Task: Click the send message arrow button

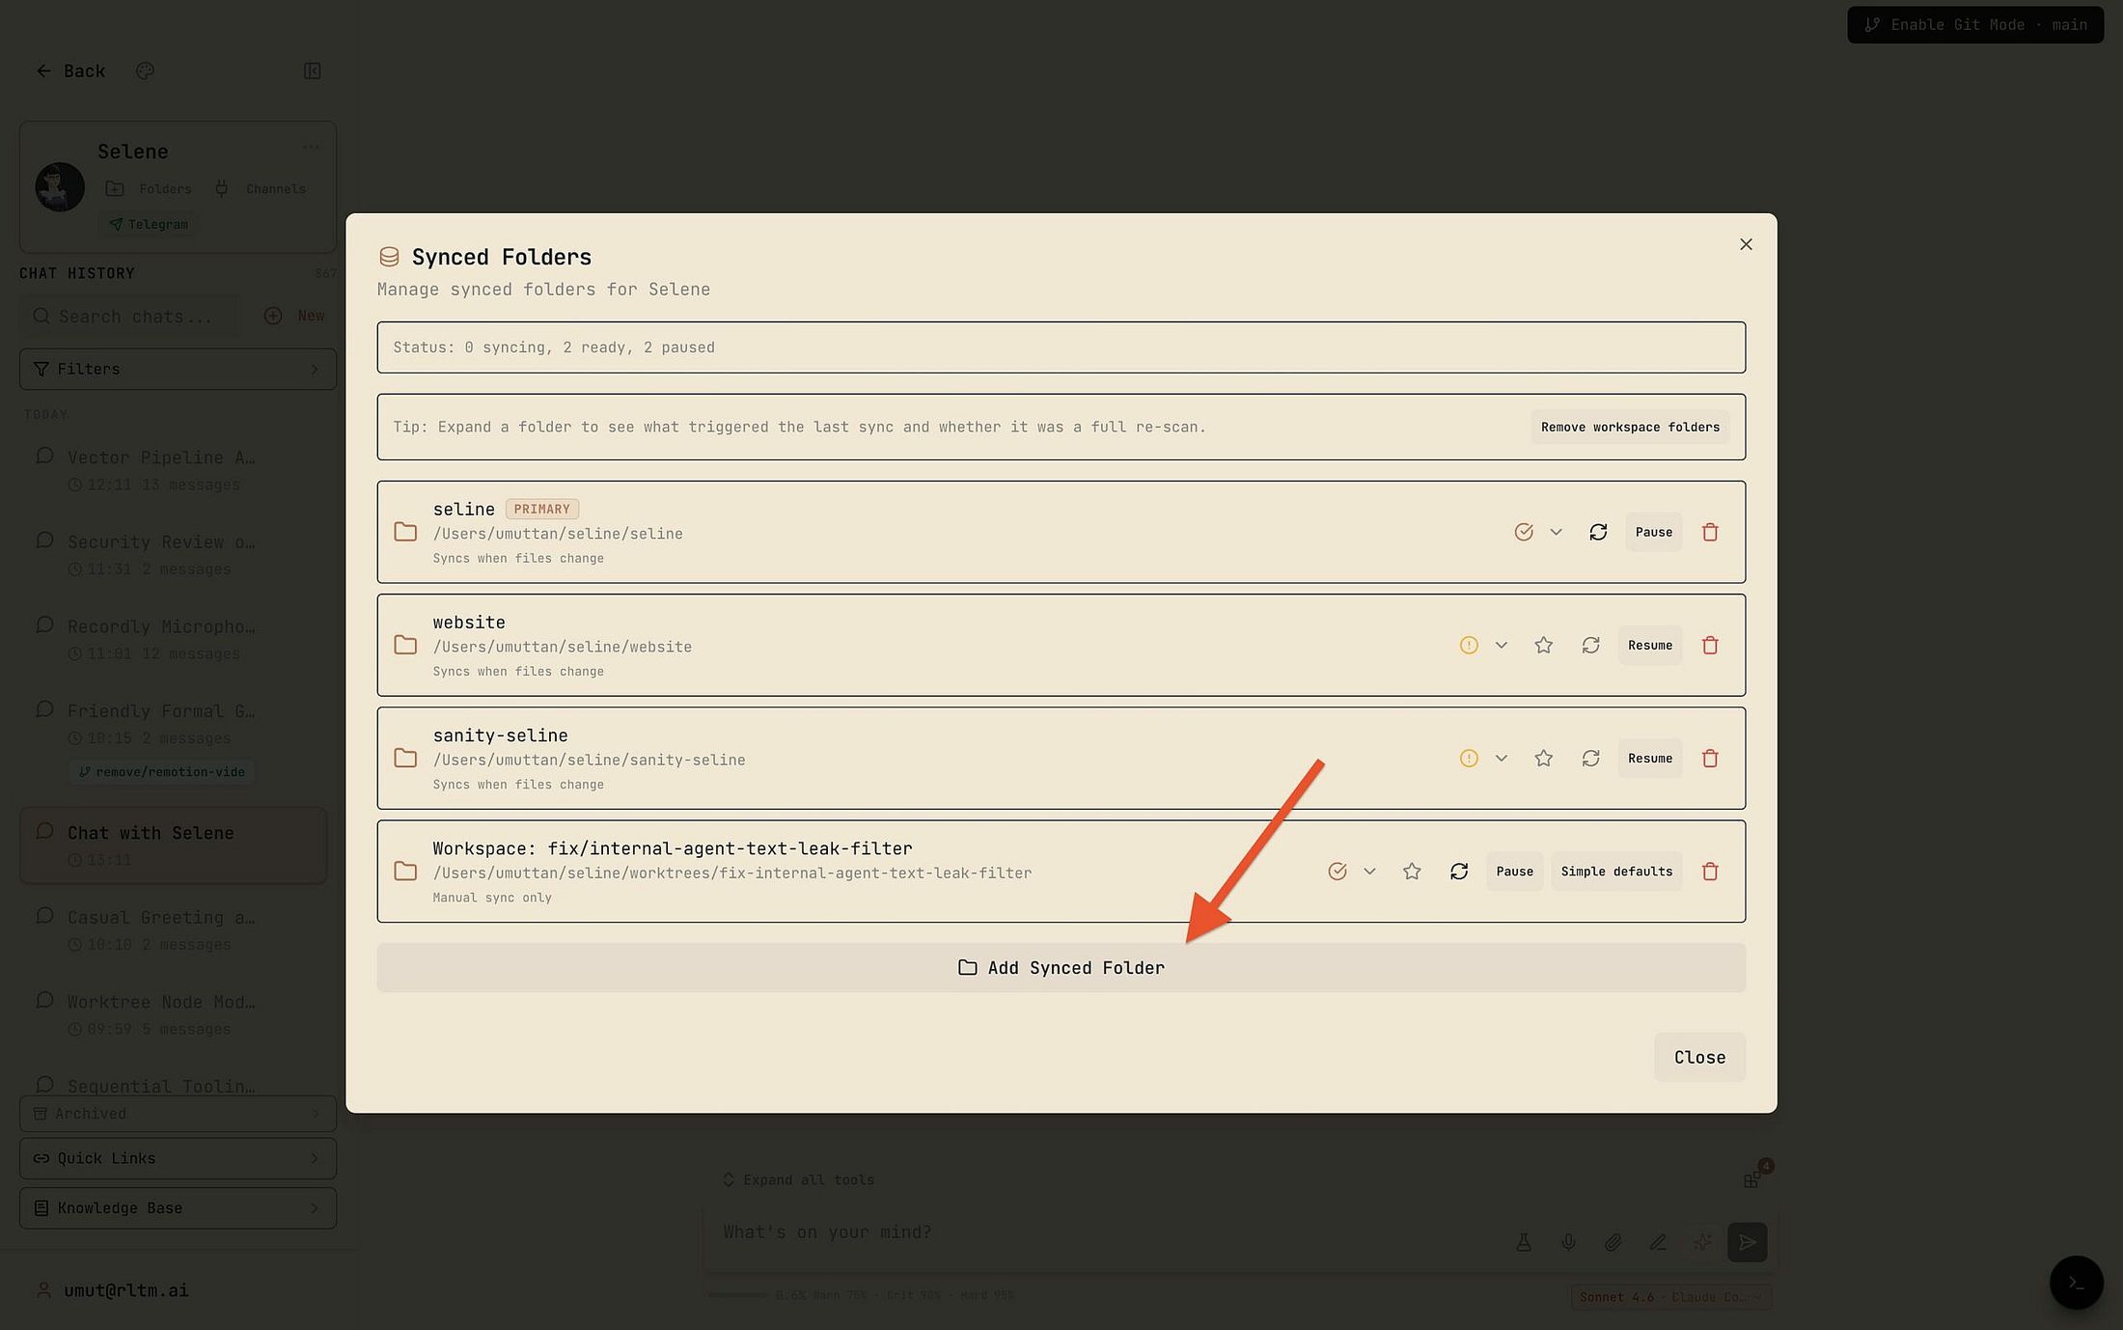Action: (1747, 1242)
